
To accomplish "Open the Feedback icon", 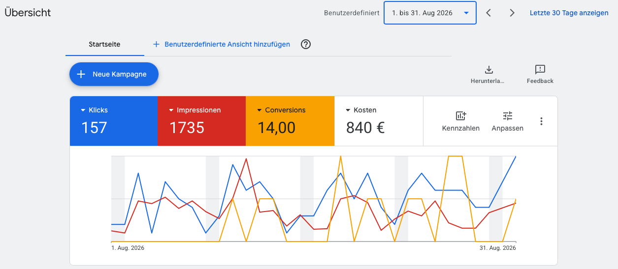I will pyautogui.click(x=540, y=70).
